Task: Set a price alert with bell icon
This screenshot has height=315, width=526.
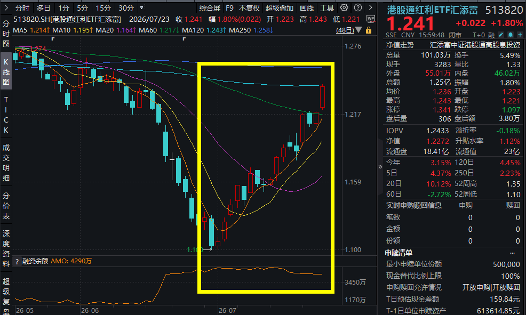Action: point(510,35)
